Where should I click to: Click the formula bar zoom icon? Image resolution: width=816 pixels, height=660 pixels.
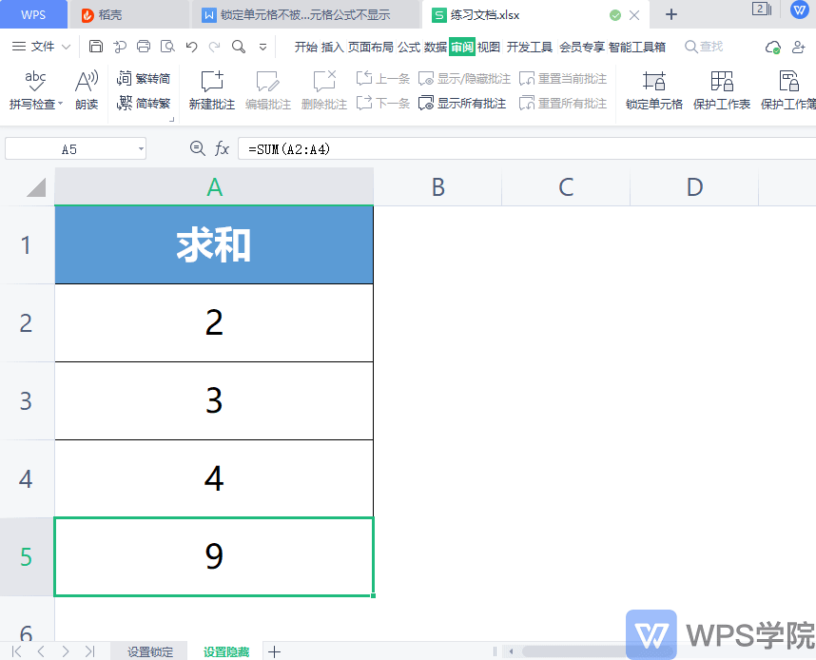click(x=197, y=149)
